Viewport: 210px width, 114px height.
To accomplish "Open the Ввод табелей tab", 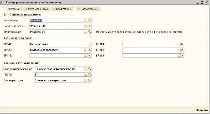I will [x=63, y=9].
